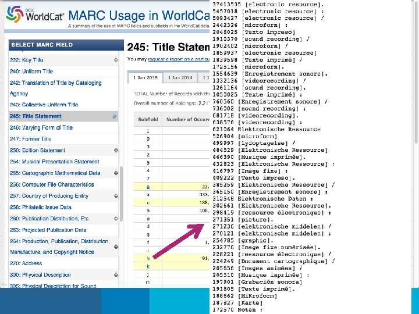Click the 197901 [Grabación sonora] line
The image size is (419, 314).
pos(257,282)
